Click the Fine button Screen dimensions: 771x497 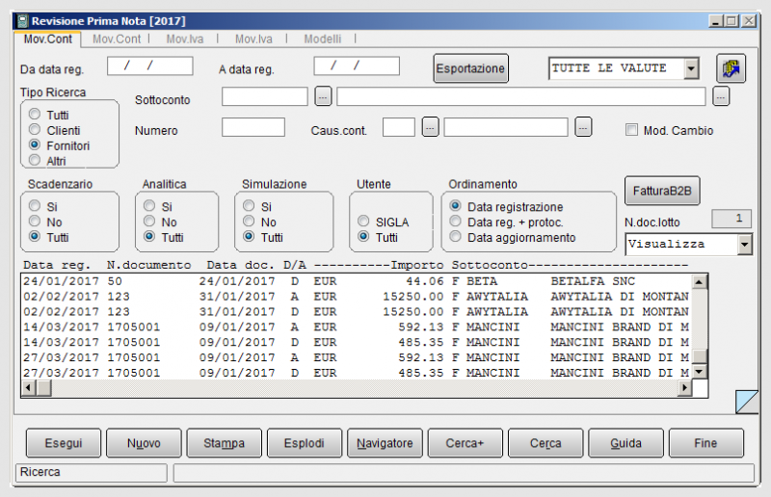[x=706, y=443]
